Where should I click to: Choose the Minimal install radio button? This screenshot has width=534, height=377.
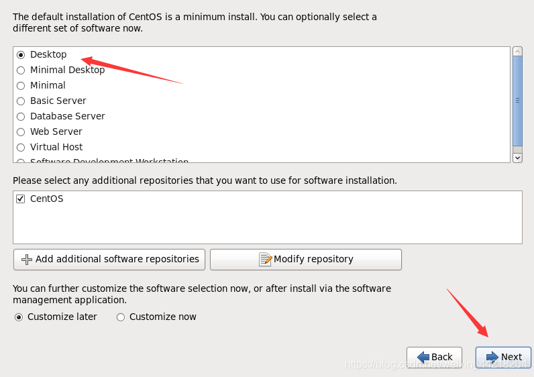(x=21, y=86)
